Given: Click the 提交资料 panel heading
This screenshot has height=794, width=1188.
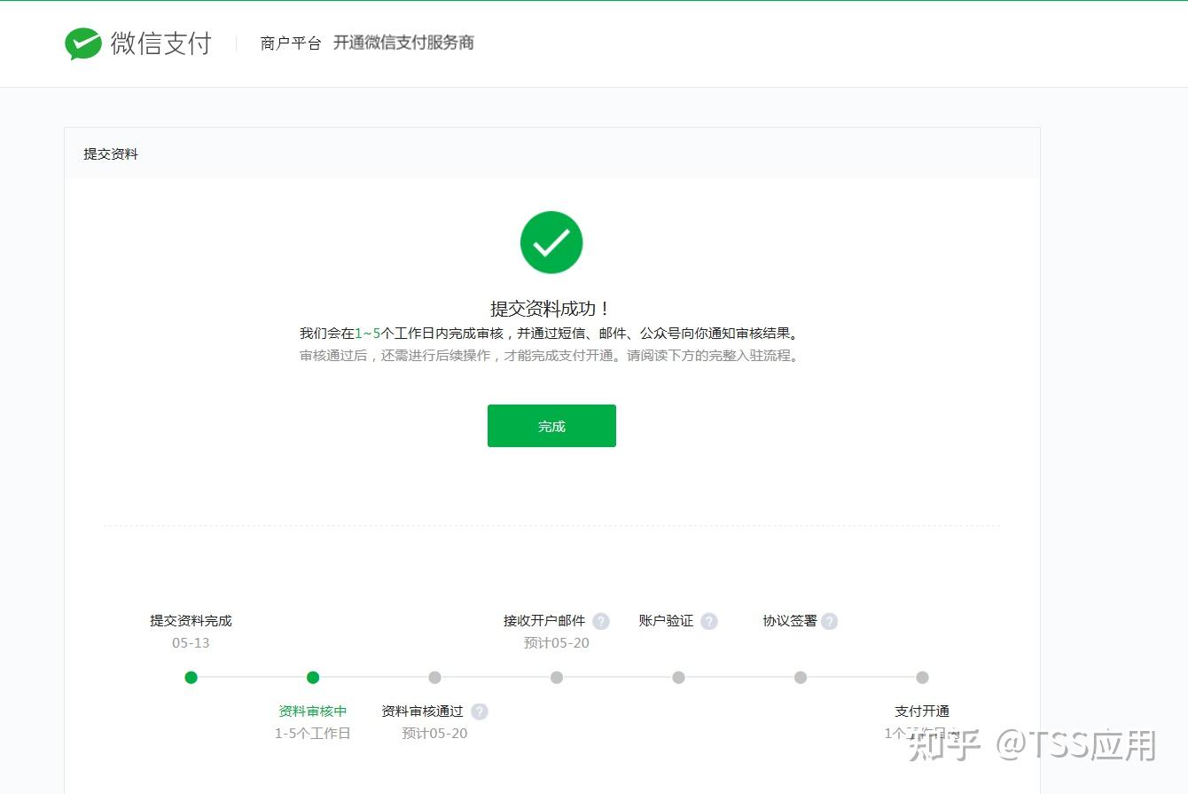Looking at the screenshot, I should (111, 154).
